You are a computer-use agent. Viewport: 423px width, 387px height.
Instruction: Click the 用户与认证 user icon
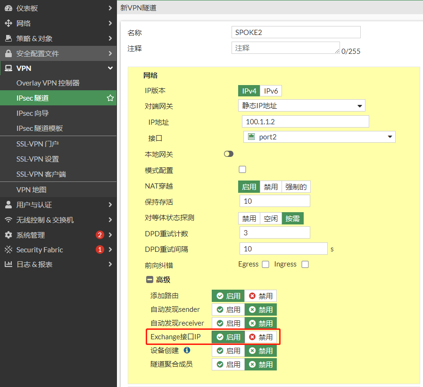8,205
